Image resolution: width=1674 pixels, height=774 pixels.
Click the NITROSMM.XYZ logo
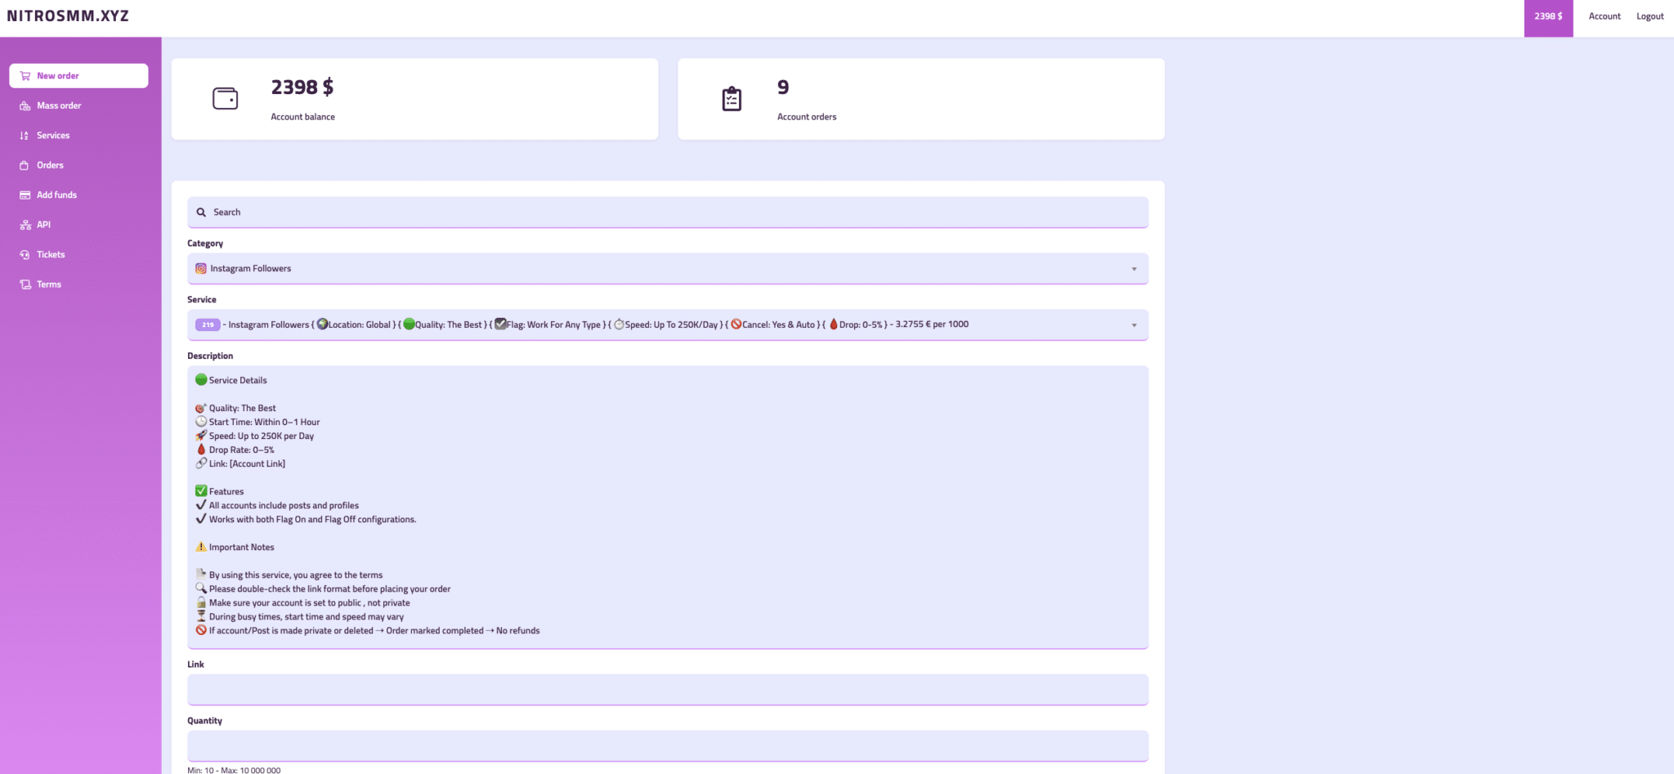68,16
